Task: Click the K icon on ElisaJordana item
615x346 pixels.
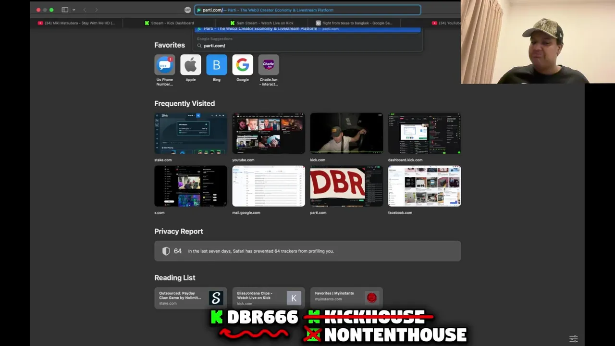Action: (294, 298)
